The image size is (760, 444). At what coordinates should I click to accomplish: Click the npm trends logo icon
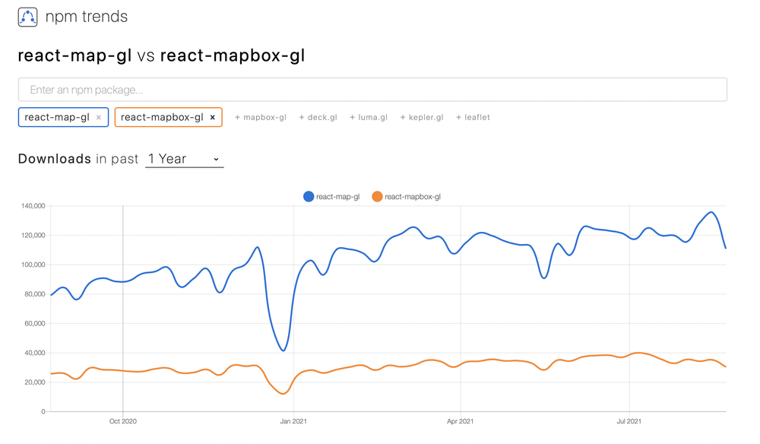click(28, 17)
